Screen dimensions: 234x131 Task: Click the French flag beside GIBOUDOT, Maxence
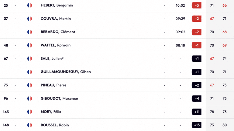click(x=29, y=99)
